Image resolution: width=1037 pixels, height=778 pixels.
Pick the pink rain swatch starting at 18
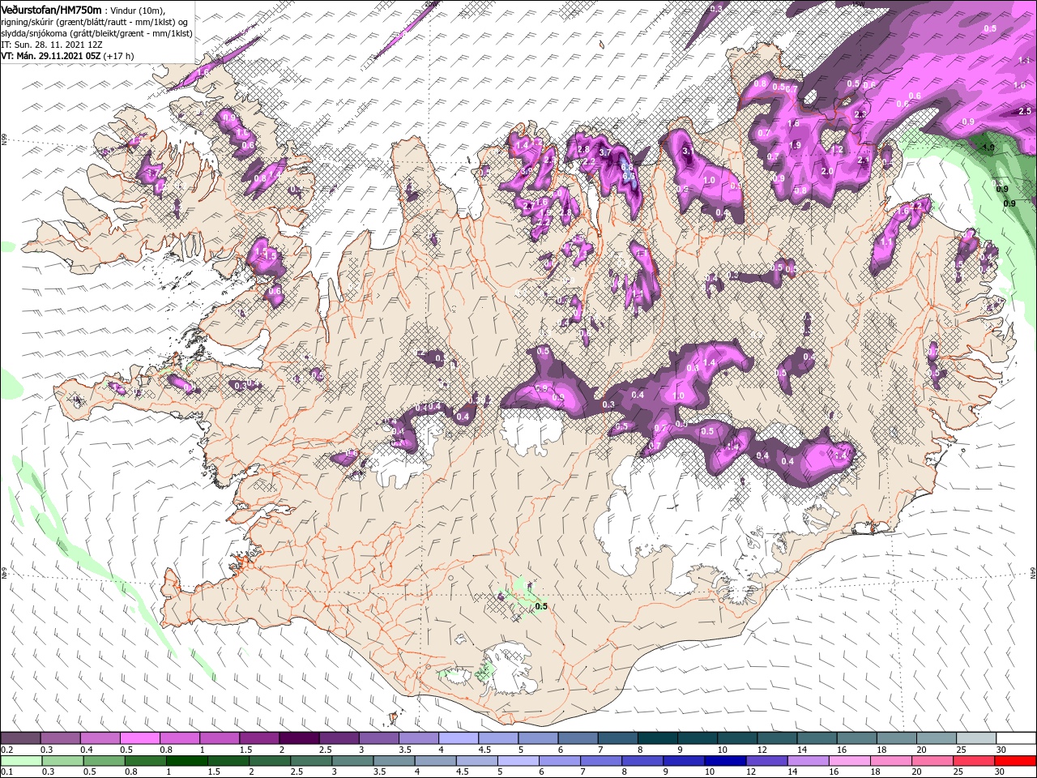click(890, 760)
